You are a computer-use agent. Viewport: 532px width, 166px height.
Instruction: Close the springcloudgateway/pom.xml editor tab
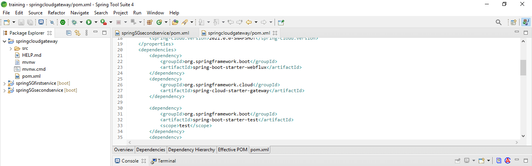(275, 33)
